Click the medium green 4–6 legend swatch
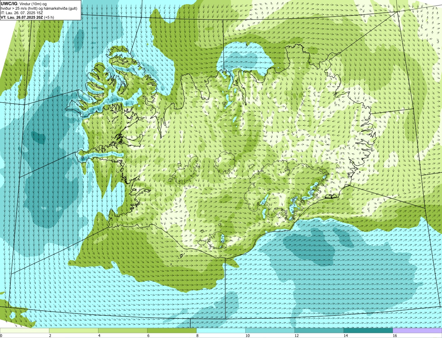 (123, 330)
